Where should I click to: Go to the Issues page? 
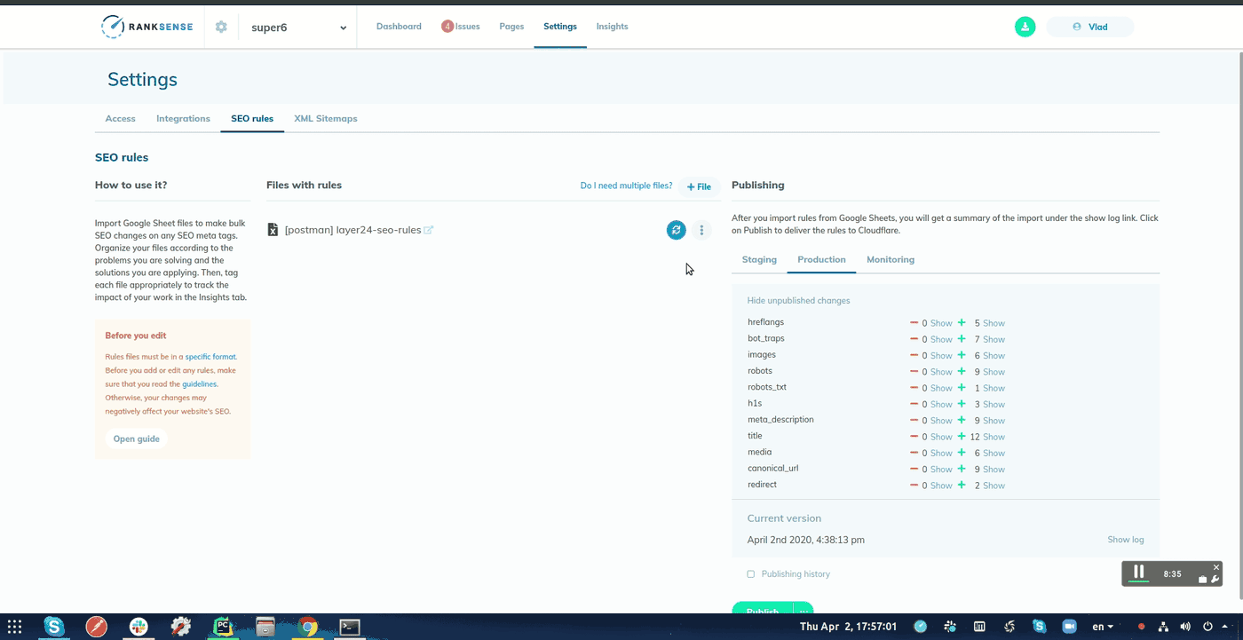[x=461, y=27]
